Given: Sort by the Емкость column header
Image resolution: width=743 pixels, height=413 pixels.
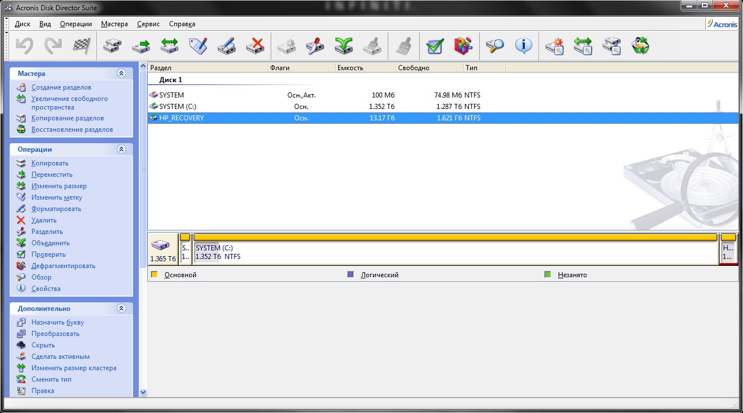Looking at the screenshot, I should click(x=366, y=68).
